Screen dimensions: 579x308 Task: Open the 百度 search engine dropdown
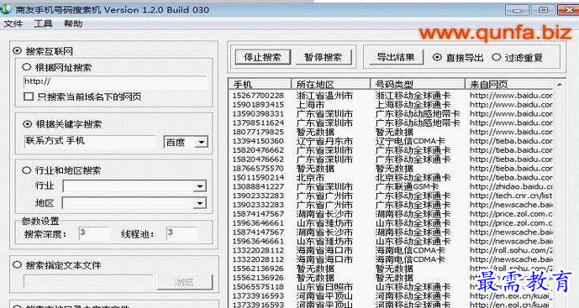coord(202,142)
